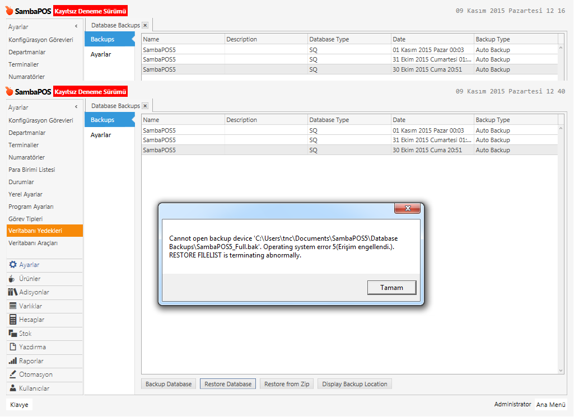The image size is (574, 417).
Task: Open Ürünler via its cup icon
Action: pos(12,279)
